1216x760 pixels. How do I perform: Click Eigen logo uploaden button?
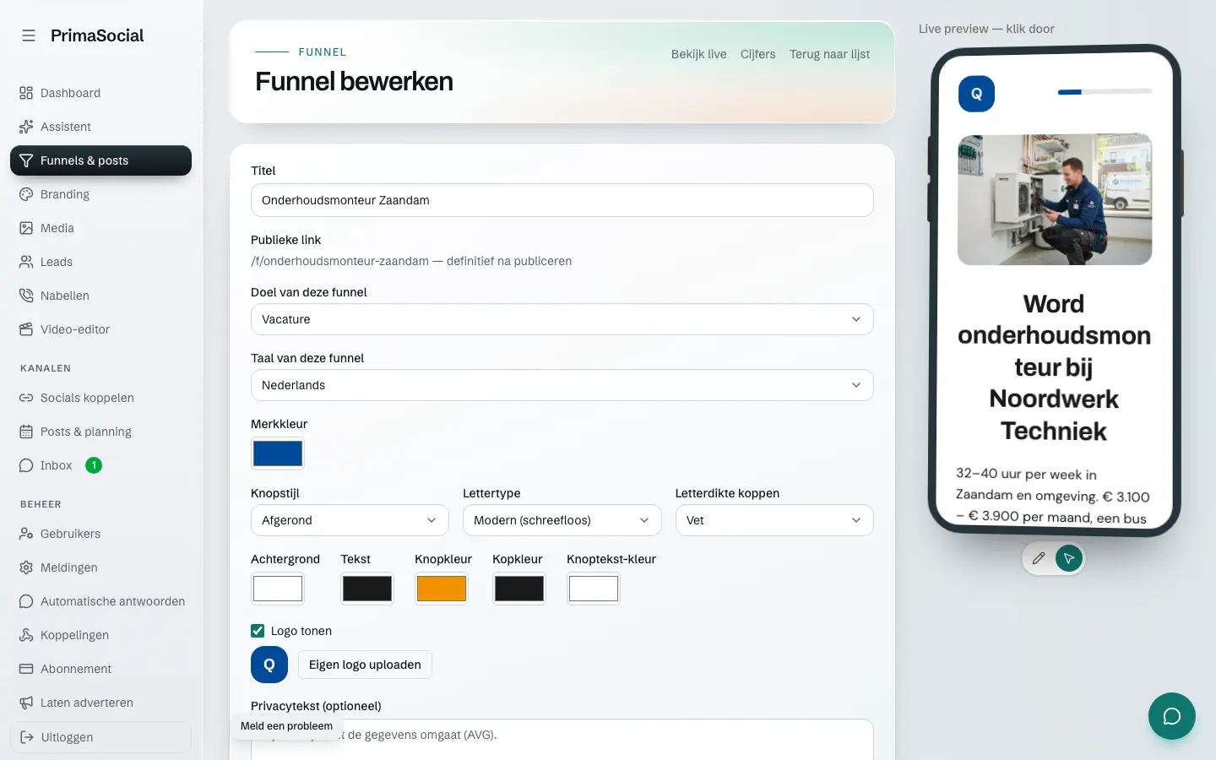click(x=365, y=665)
